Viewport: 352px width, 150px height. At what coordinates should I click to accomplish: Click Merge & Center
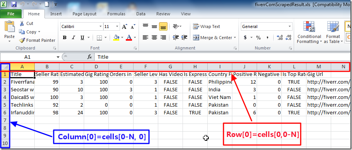(x=213, y=38)
